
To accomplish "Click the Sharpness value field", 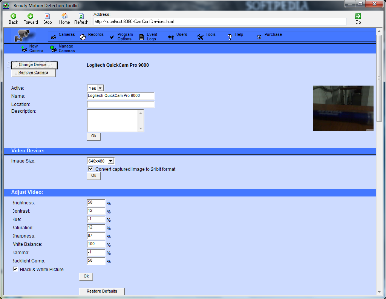I will pyautogui.click(x=96, y=236).
